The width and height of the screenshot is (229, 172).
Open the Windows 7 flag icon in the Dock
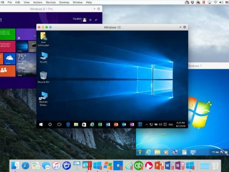(108, 166)
